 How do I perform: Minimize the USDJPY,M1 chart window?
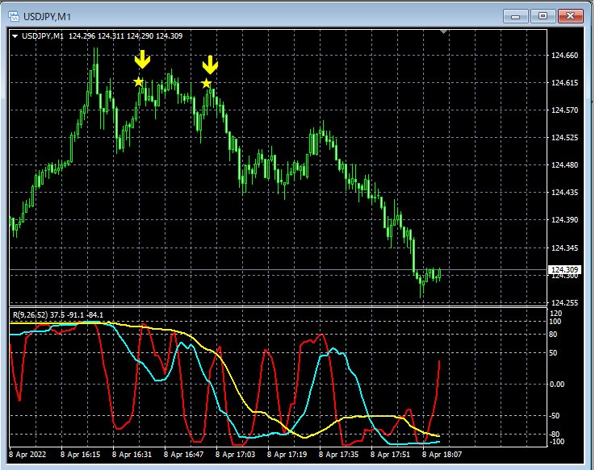point(515,16)
